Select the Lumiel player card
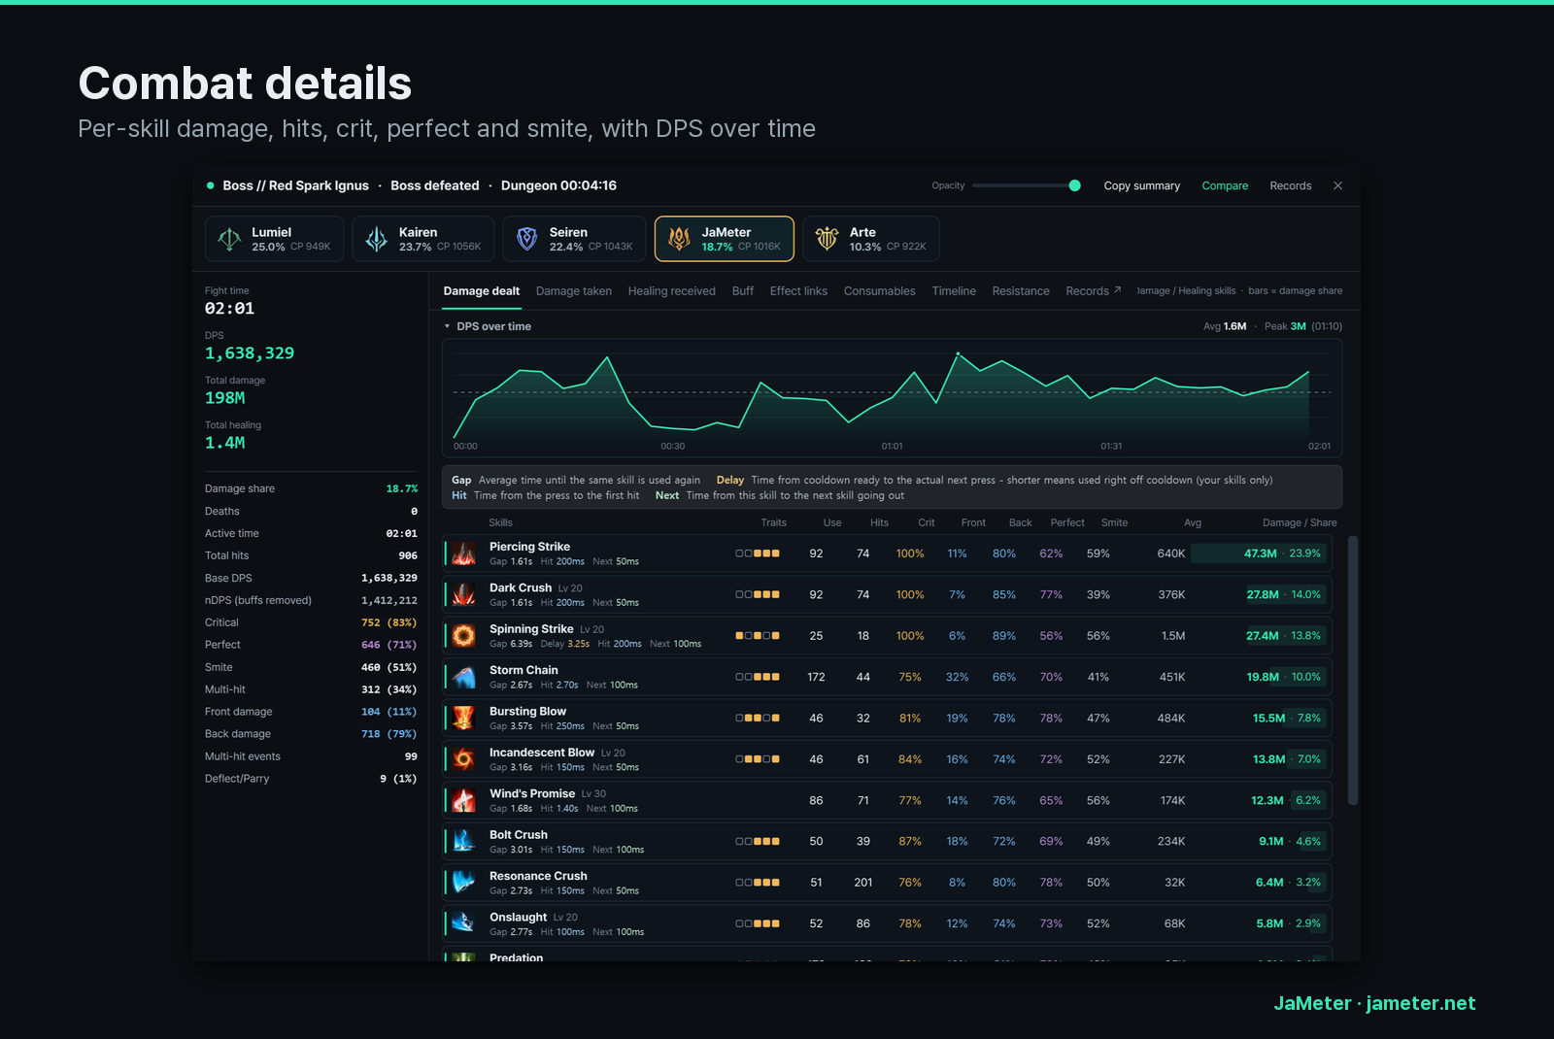The height and width of the screenshot is (1039, 1554). pos(274,239)
